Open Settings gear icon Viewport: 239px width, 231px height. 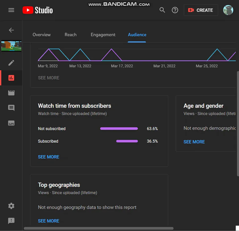point(11,206)
